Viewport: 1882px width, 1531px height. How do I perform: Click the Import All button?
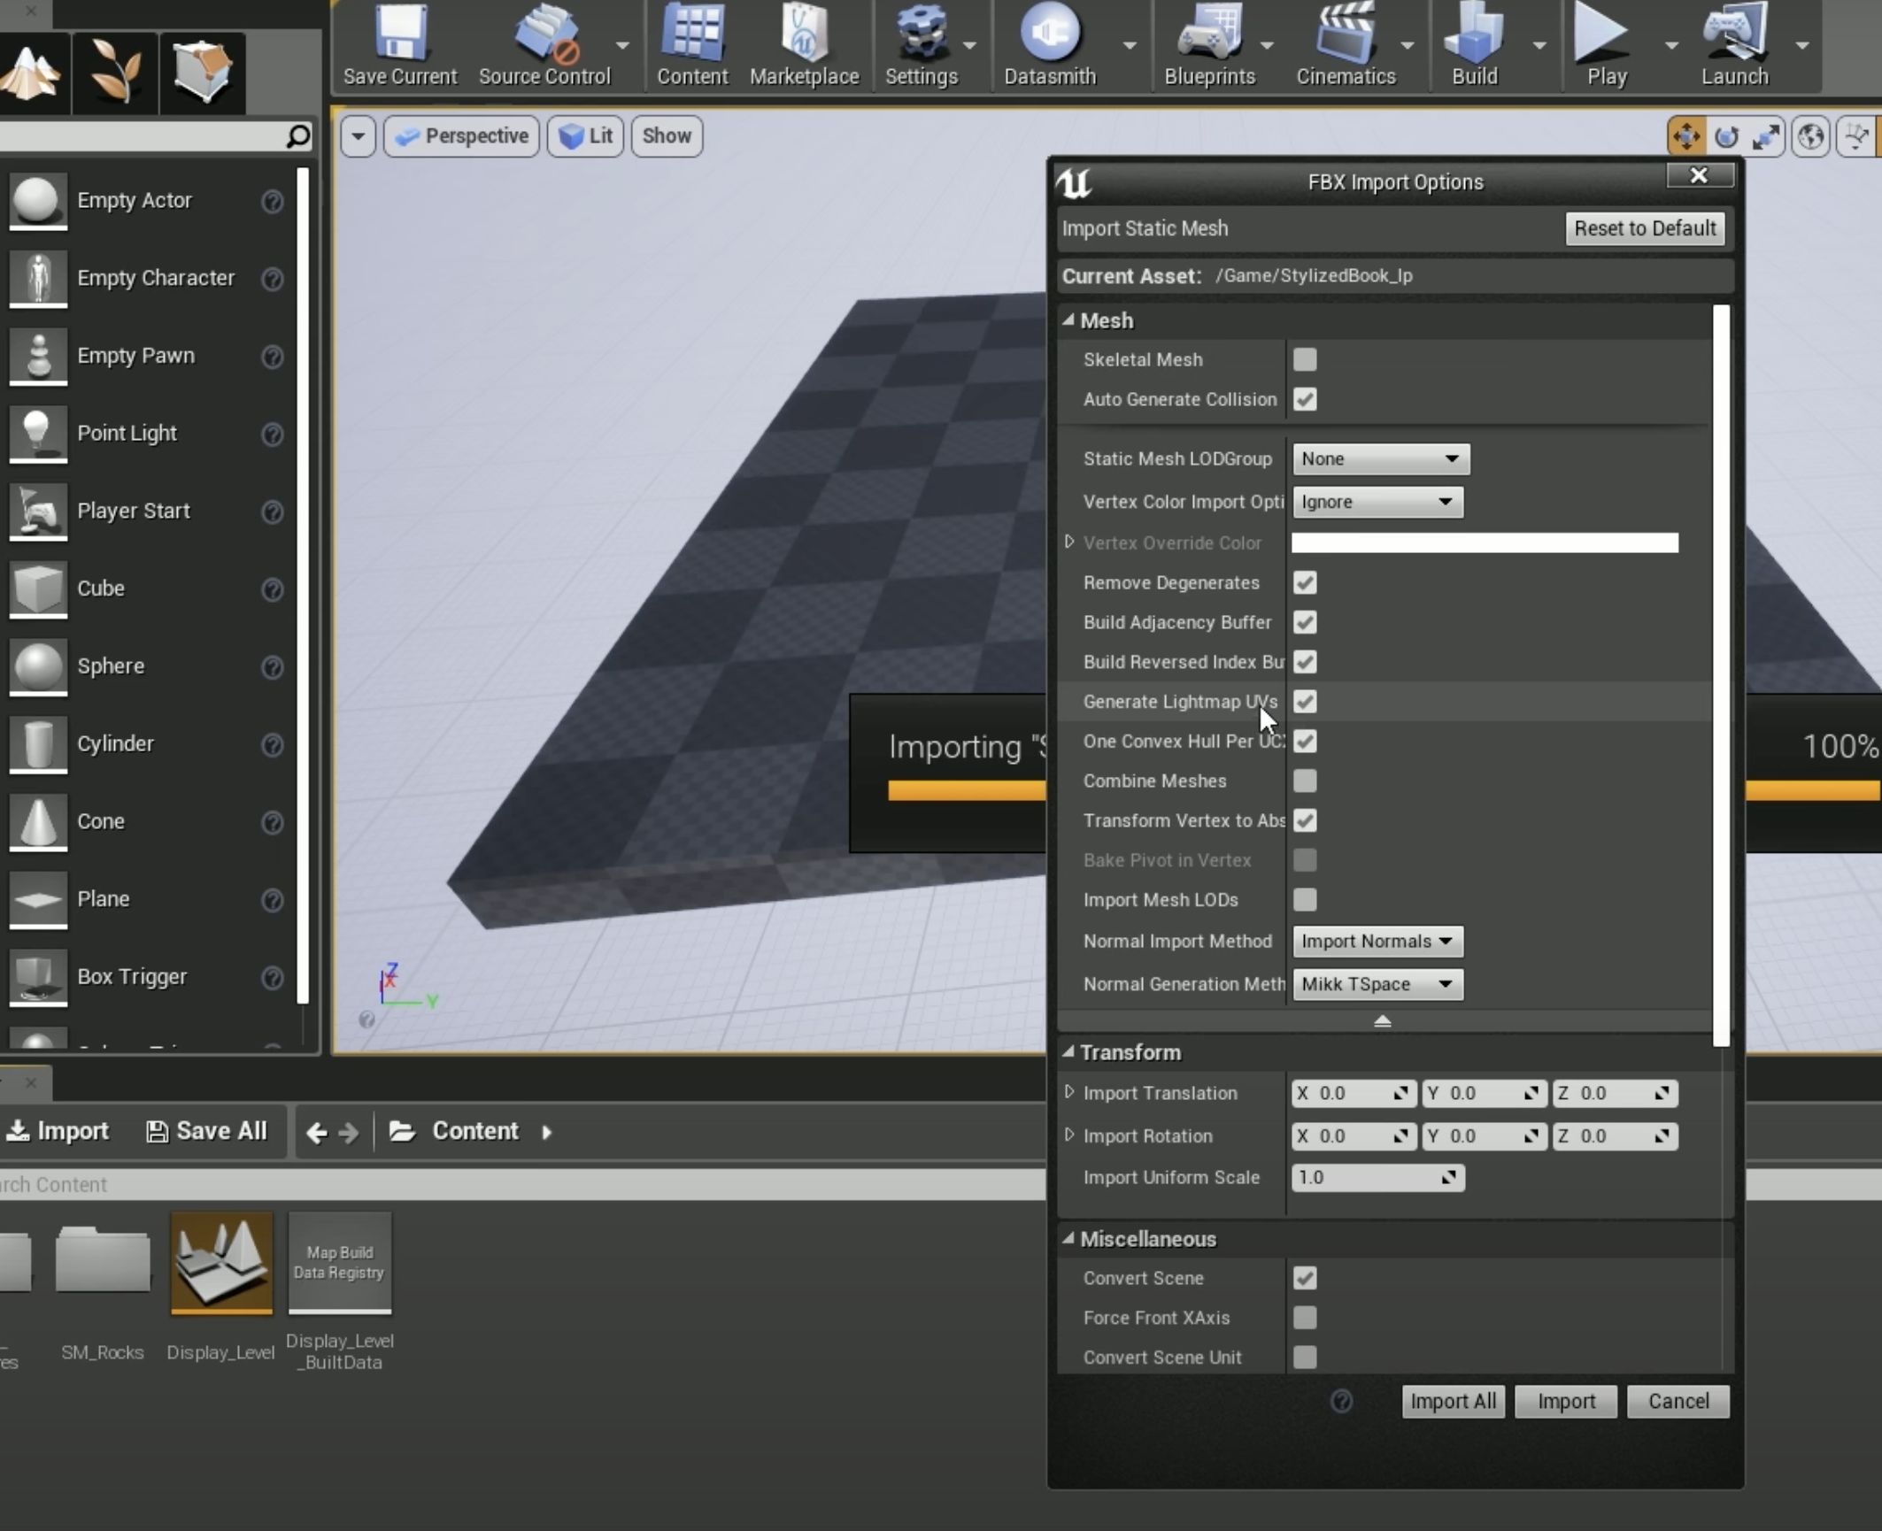coord(1453,1401)
